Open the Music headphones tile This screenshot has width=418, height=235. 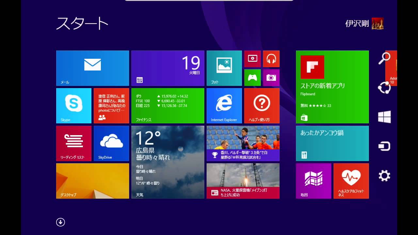pyautogui.click(x=271, y=59)
